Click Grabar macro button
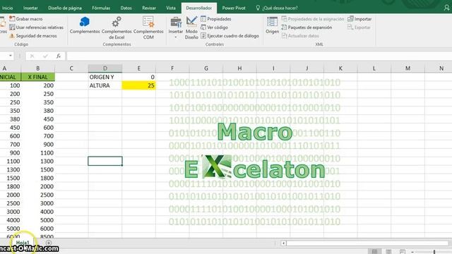 pyautogui.click(x=26, y=19)
